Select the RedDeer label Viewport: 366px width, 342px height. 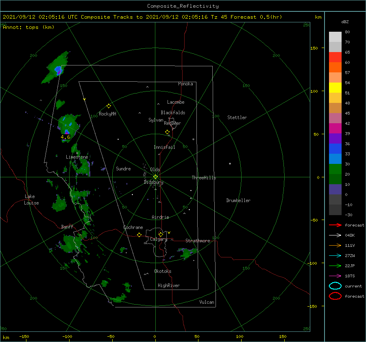(x=172, y=123)
